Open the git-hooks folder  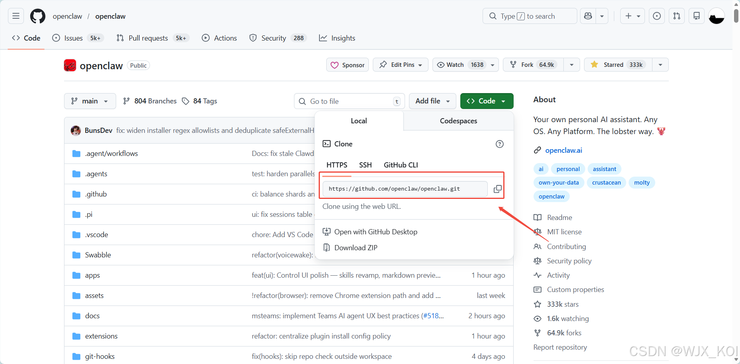tap(100, 356)
